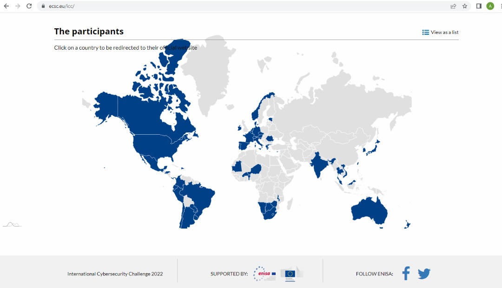
Task: Click the European Commission logo
Action: point(291,274)
